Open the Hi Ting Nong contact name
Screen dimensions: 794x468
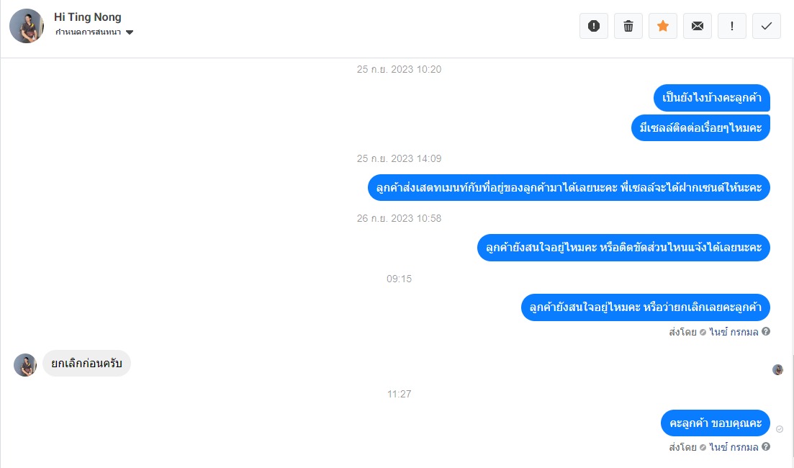[x=88, y=17]
